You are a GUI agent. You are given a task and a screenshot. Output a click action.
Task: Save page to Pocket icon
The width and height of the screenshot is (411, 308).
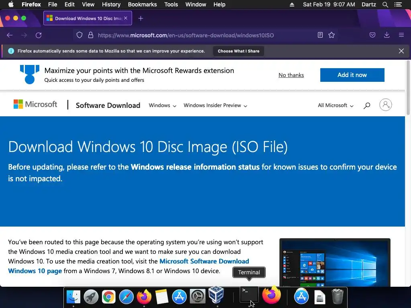pos(372,35)
